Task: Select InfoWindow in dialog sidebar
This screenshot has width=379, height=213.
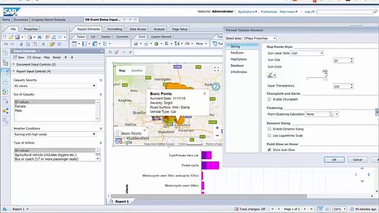Action: click(239, 72)
